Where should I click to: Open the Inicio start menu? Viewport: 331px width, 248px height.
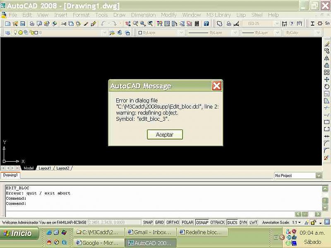[x=19, y=233]
